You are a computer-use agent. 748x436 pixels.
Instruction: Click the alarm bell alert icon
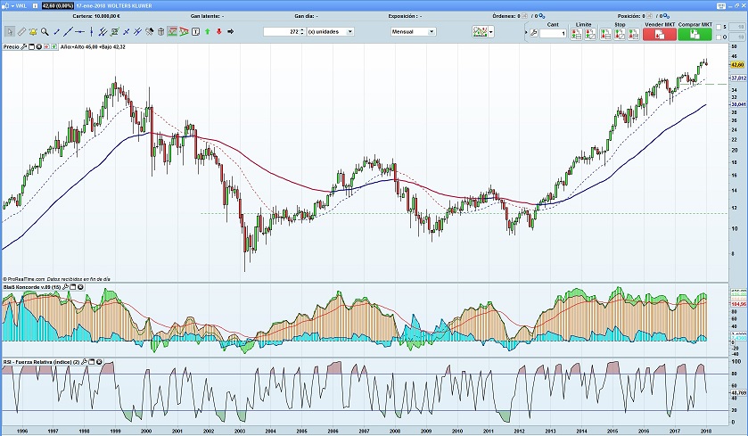[31, 31]
